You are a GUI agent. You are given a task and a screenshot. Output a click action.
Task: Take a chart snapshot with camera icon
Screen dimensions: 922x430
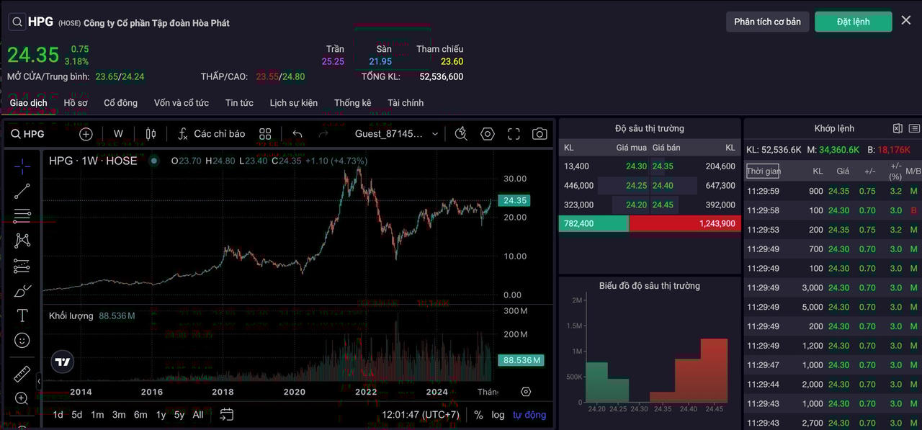pyautogui.click(x=539, y=134)
